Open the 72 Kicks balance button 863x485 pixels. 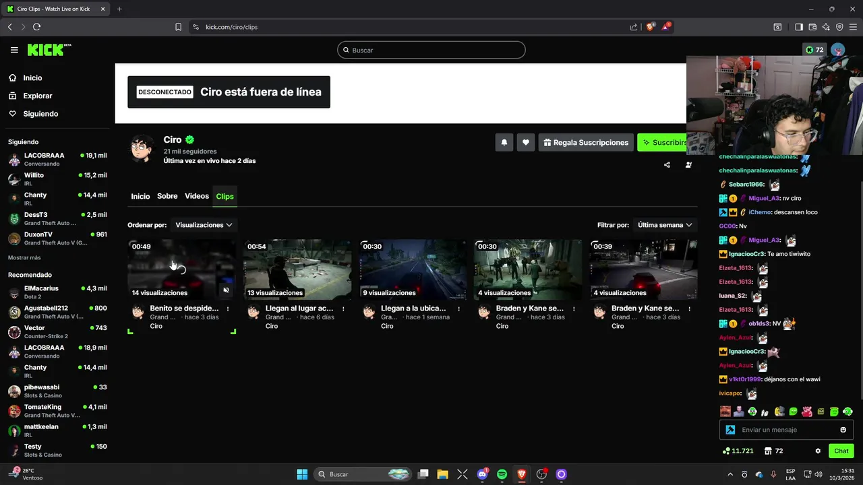pos(814,50)
